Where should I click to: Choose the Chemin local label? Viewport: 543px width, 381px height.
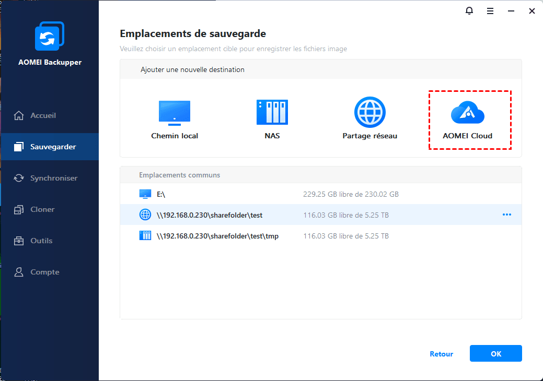tap(175, 136)
